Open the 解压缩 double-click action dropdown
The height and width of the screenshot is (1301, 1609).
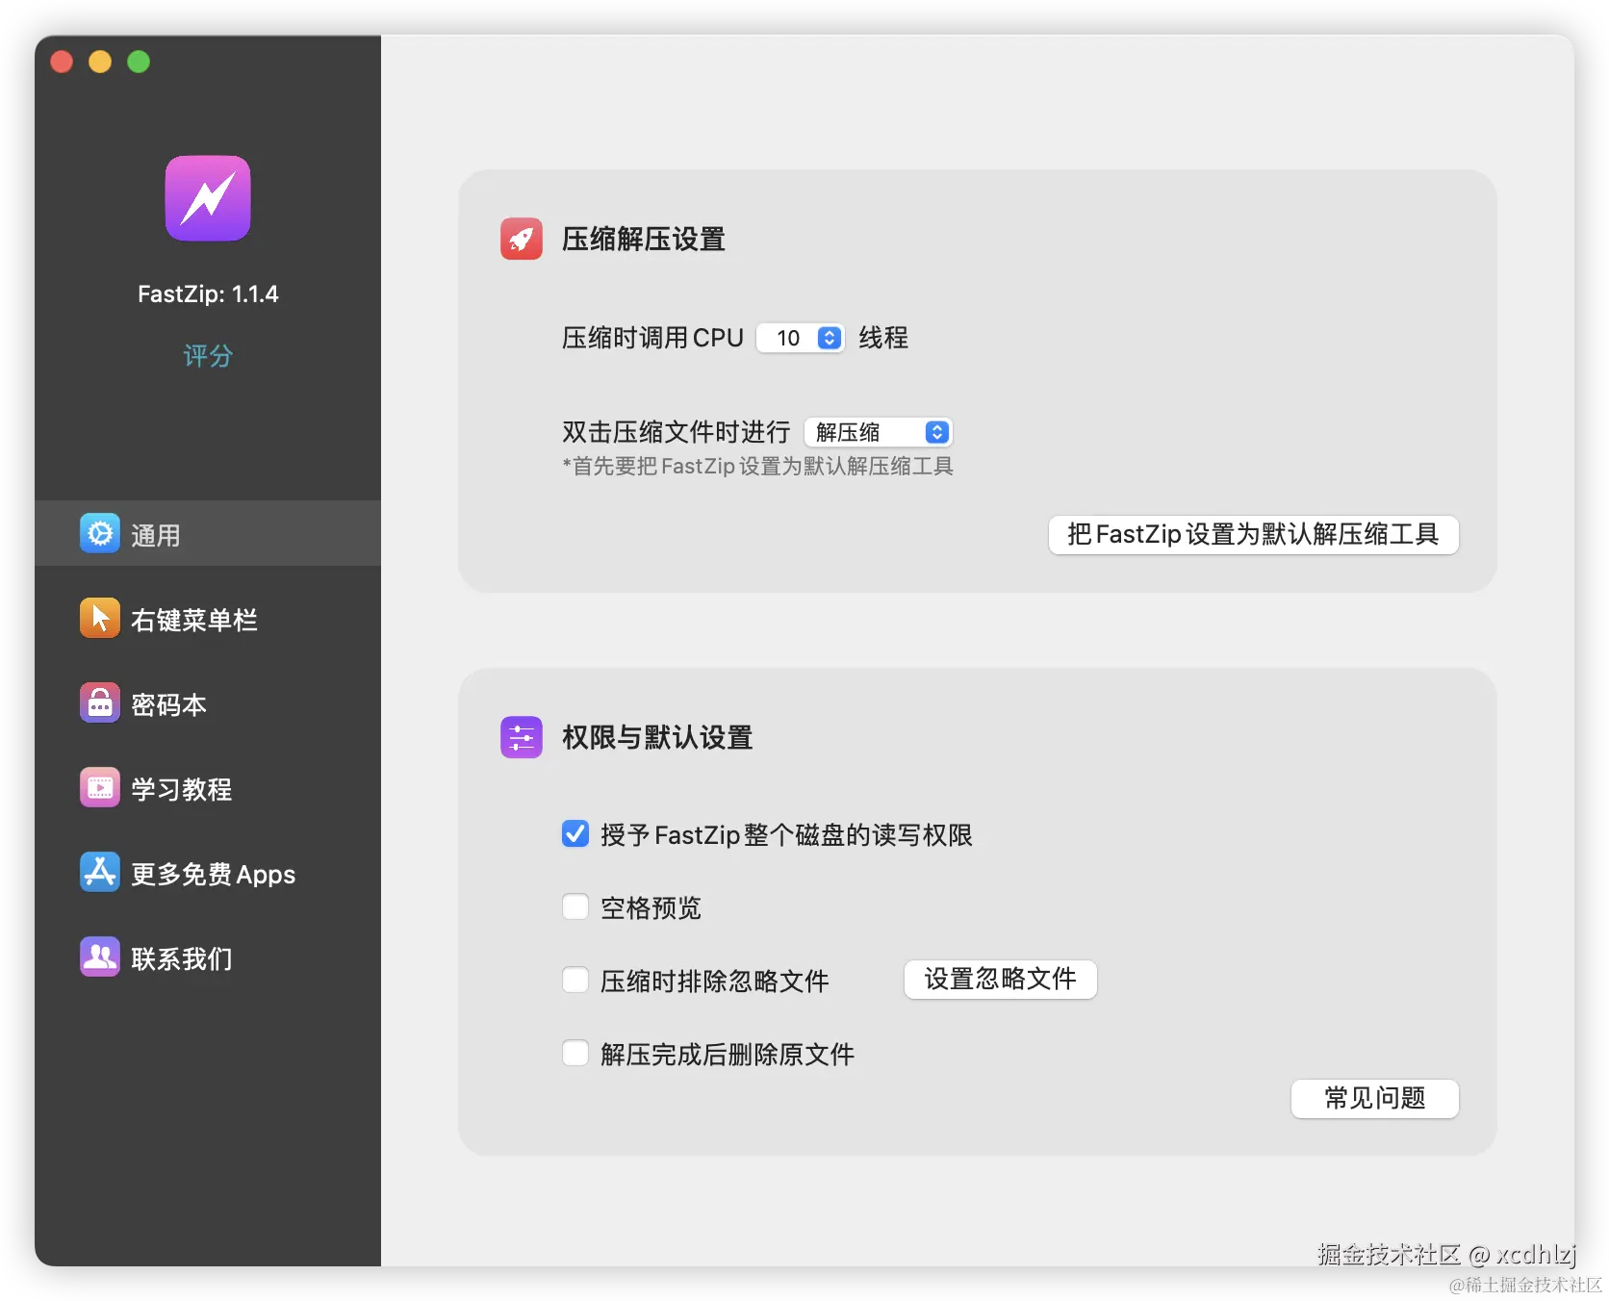click(878, 432)
